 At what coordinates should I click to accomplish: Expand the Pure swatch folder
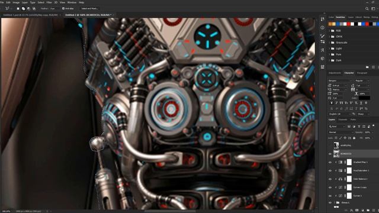[x=329, y=54]
